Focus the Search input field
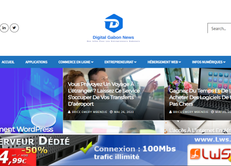Image resolution: width=231 pixels, height=166 pixels. [219, 29]
